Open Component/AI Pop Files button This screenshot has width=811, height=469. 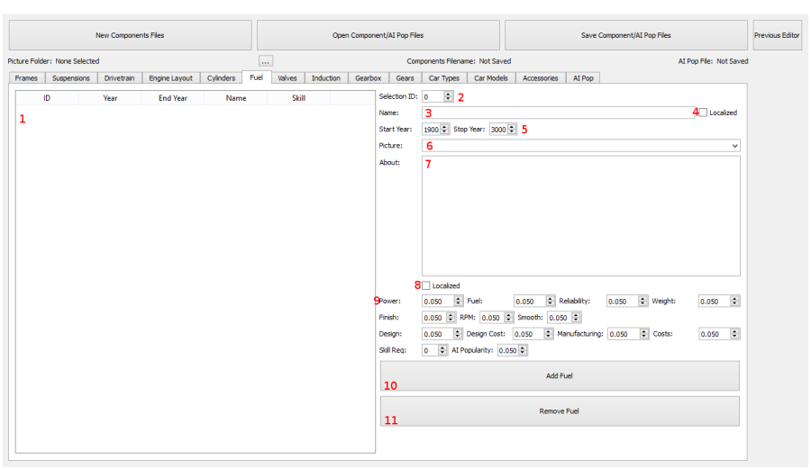click(378, 35)
